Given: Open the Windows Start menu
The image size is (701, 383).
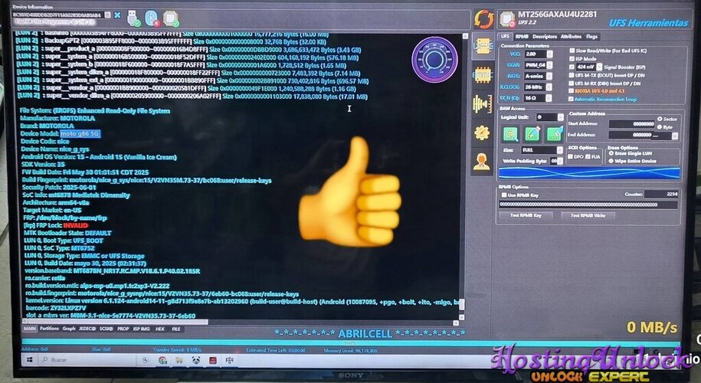Looking at the screenshot, I should [x=30, y=360].
